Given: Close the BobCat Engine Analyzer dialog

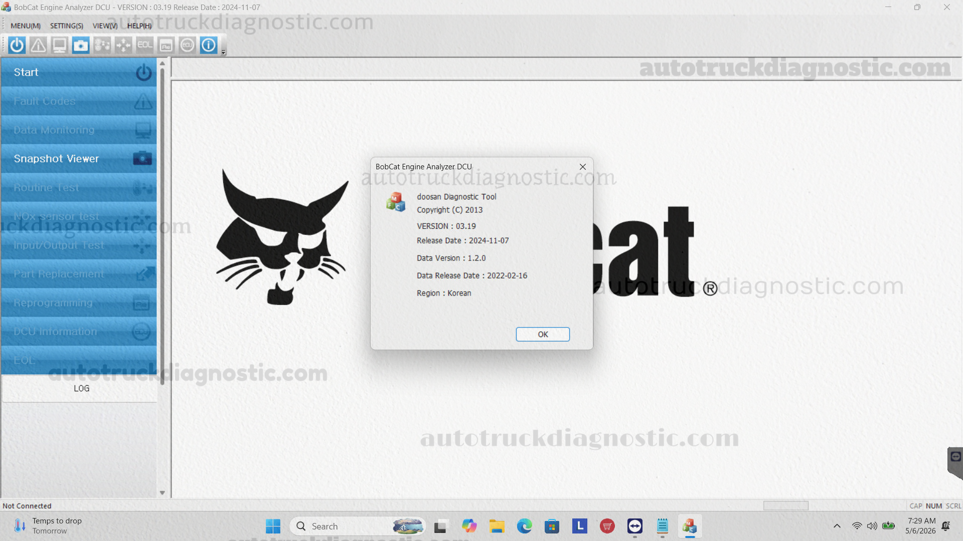Looking at the screenshot, I should click(x=582, y=167).
